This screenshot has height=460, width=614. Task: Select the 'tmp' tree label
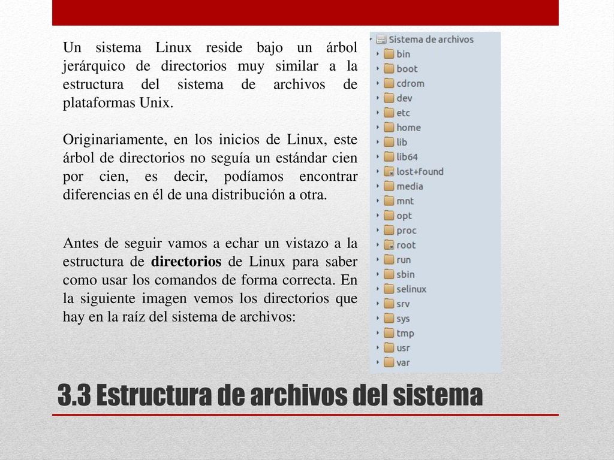click(x=405, y=333)
